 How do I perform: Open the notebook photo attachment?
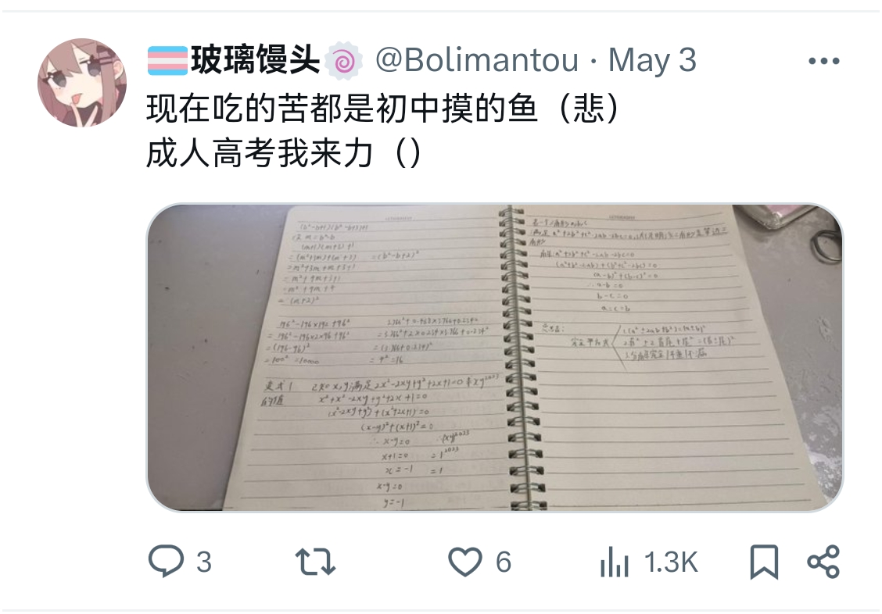coord(495,358)
